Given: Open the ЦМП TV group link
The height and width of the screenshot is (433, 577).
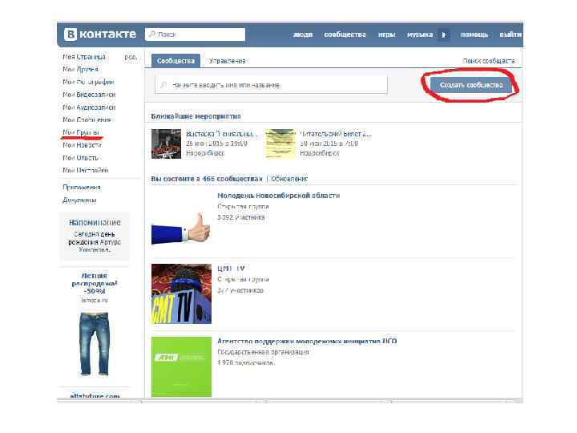Looking at the screenshot, I should (x=231, y=269).
